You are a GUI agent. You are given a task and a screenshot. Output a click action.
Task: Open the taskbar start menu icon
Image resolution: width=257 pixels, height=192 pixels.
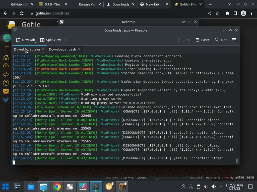click(6, 186)
